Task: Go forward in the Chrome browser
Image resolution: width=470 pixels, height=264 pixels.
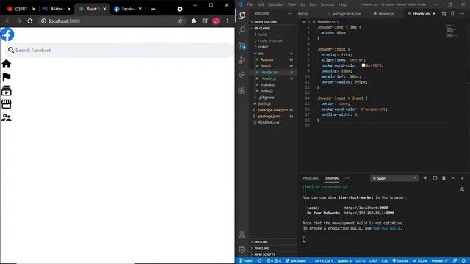Action: pyautogui.click(x=19, y=21)
